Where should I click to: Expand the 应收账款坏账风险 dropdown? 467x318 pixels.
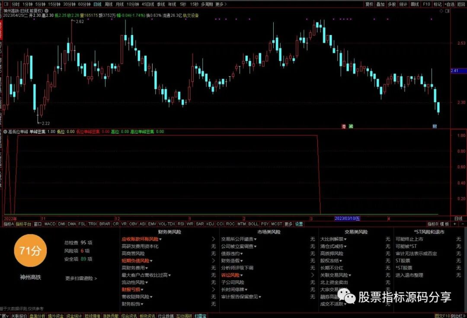[x=160, y=239]
